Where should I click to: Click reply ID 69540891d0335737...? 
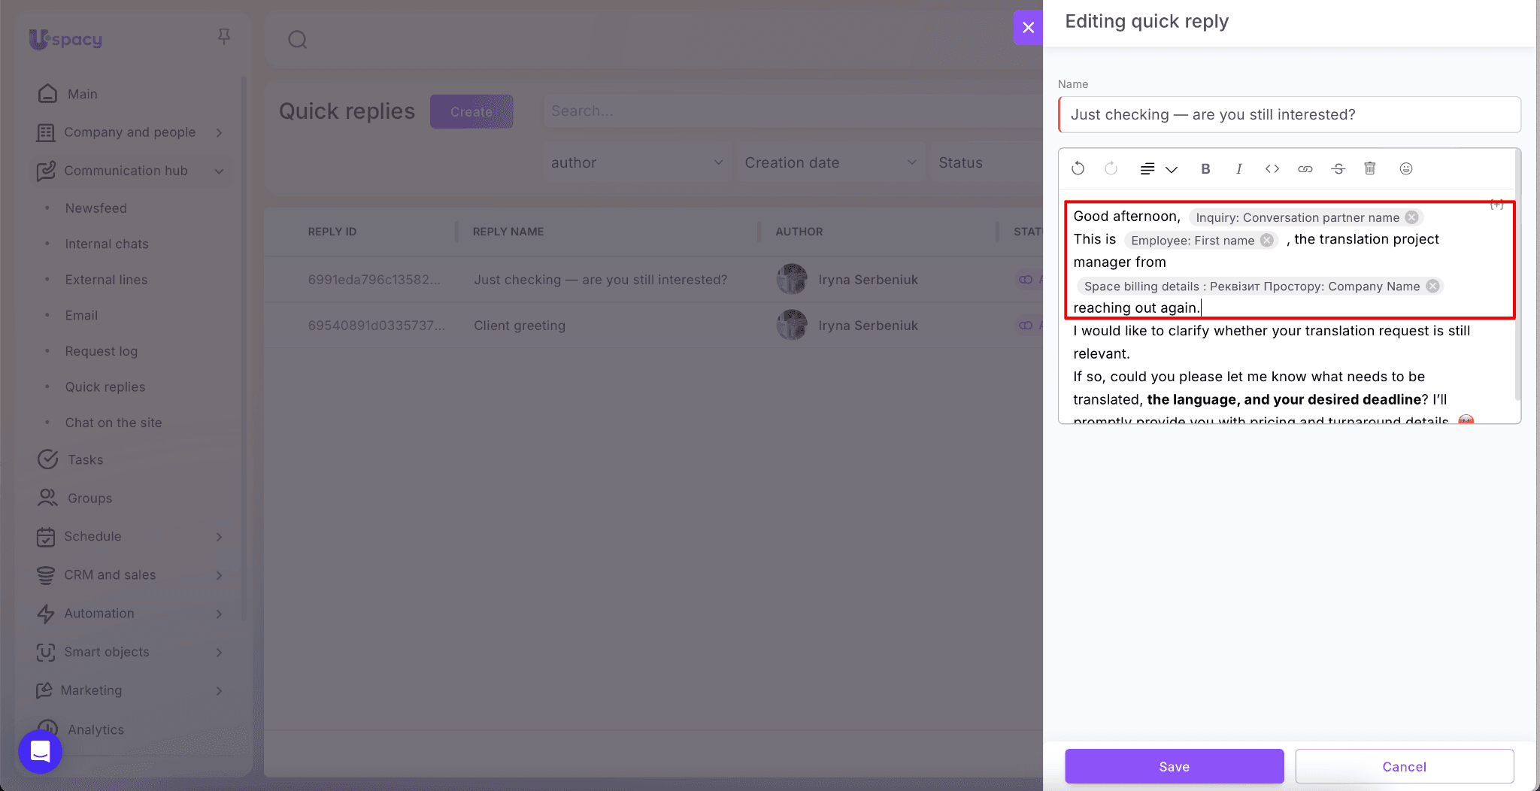pos(376,326)
